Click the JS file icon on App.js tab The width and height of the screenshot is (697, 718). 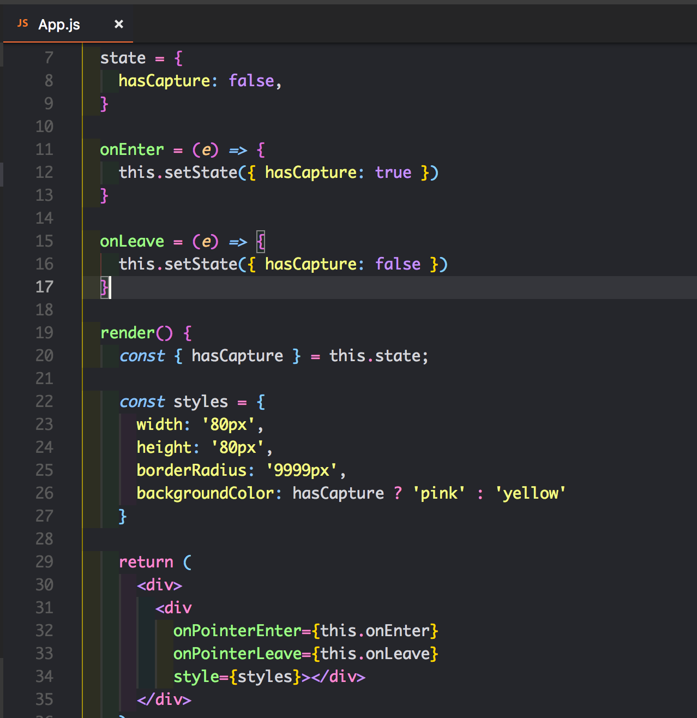(x=22, y=23)
